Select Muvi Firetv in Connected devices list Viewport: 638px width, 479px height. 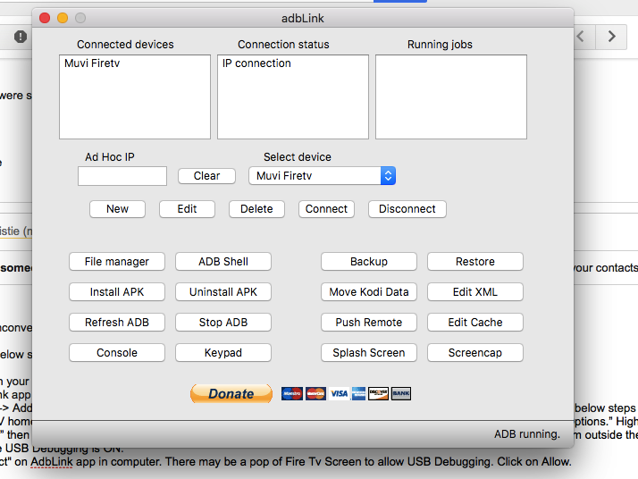(92, 63)
